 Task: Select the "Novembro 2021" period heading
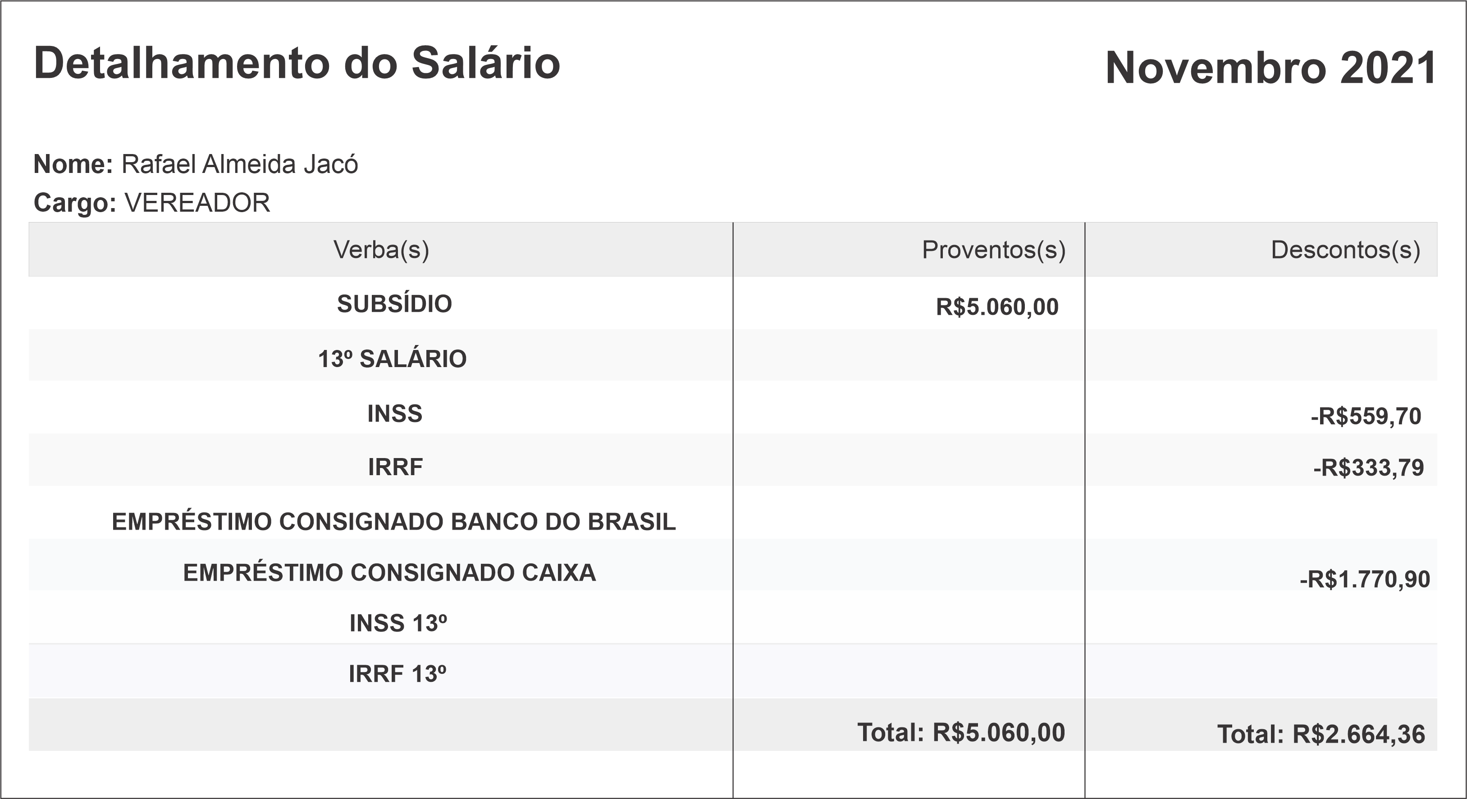[1270, 68]
